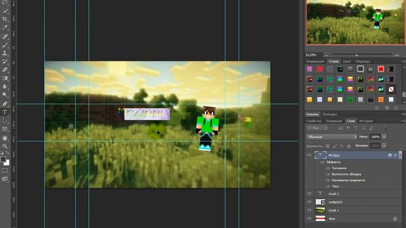Viewport: 406px width, 228px height.
Task: Select the History Brush tool
Action: point(4,61)
